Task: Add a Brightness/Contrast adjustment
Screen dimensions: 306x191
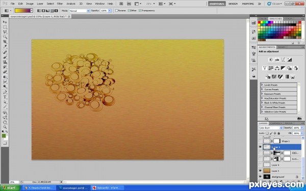Action: click(x=271, y=60)
